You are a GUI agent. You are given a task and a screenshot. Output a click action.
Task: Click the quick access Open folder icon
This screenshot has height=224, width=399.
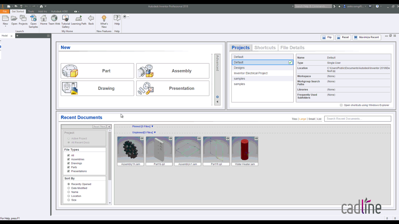[16, 6]
